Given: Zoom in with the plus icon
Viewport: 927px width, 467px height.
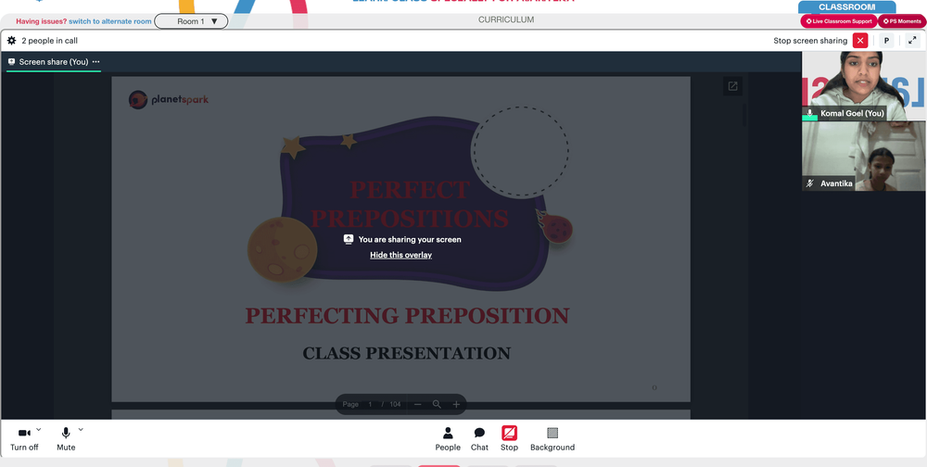Looking at the screenshot, I should coord(456,404).
